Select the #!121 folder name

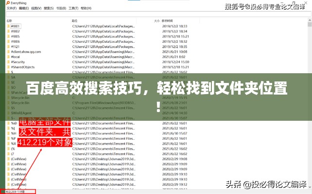(x=16, y=47)
